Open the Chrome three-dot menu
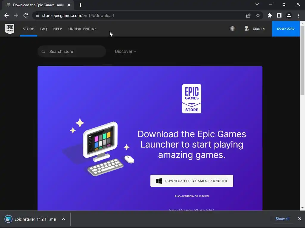Screen dimensions: 305x228 [298, 15]
